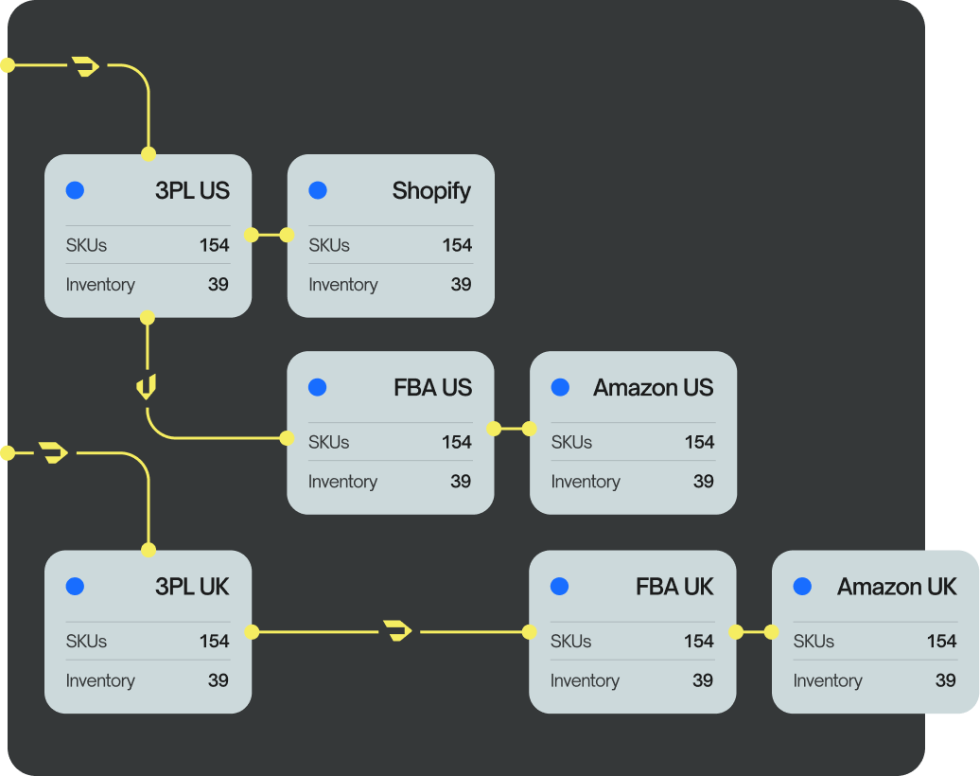The height and width of the screenshot is (776, 980).
Task: Select the Amazon US node card
Action: [632, 432]
